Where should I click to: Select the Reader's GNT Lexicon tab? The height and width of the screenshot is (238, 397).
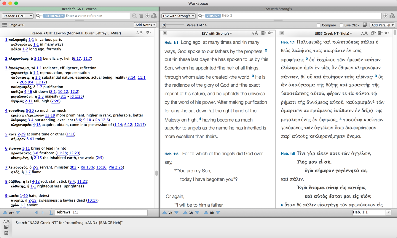click(79, 9)
